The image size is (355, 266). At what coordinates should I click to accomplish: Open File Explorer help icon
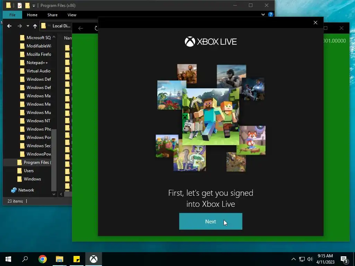click(x=270, y=15)
